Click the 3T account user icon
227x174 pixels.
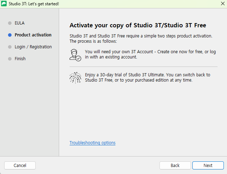pos(75,55)
